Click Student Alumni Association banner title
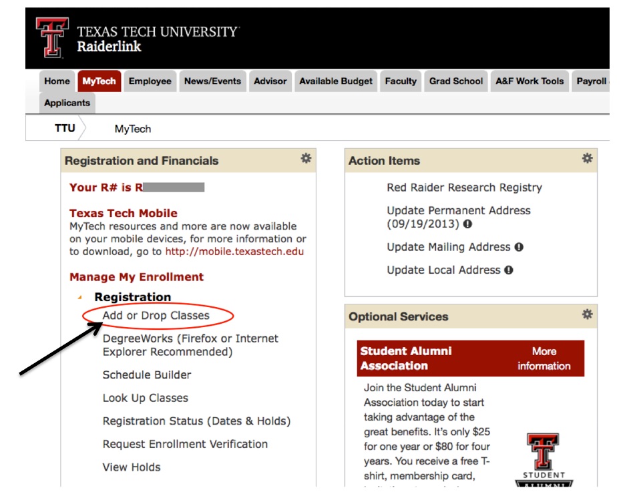This screenshot has width=625, height=500. tap(406, 358)
